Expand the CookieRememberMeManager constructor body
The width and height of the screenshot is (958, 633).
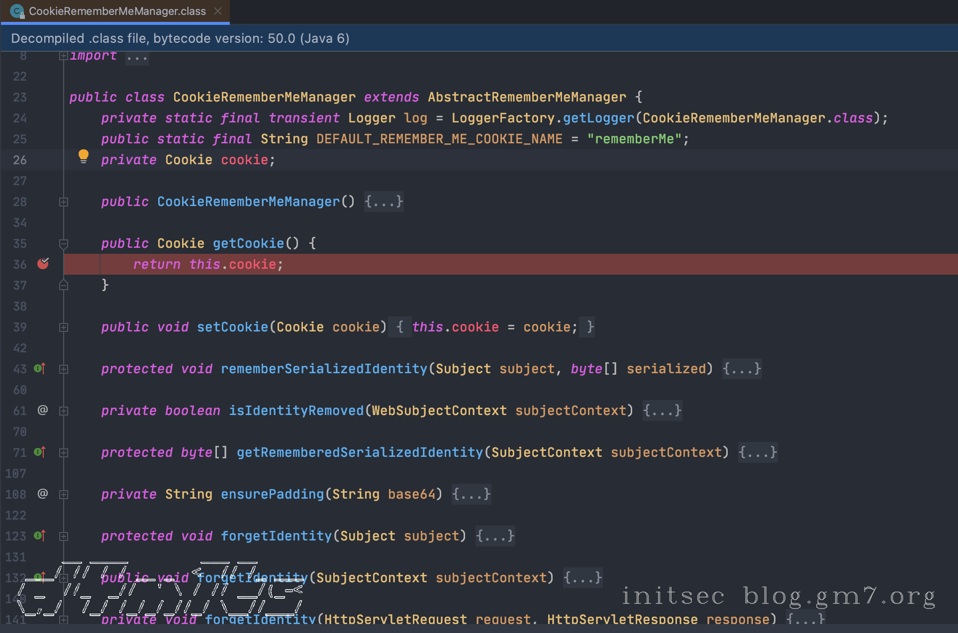383,202
